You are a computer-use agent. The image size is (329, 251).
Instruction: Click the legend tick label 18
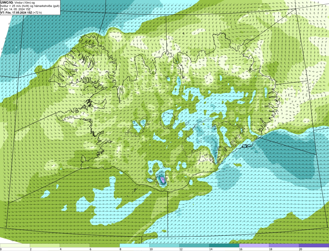coord(270,249)
